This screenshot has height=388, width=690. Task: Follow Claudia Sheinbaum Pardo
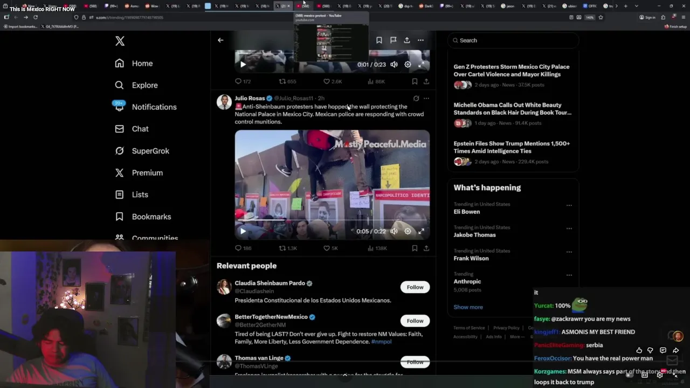pos(415,287)
